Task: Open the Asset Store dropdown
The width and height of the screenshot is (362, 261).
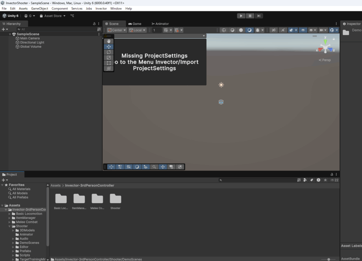Action: 53,16
